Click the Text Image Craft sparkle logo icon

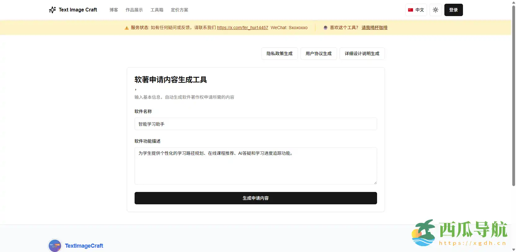(x=52, y=10)
